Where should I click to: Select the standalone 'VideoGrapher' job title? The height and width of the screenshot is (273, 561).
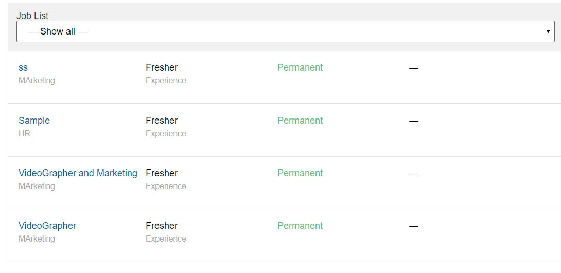click(47, 226)
